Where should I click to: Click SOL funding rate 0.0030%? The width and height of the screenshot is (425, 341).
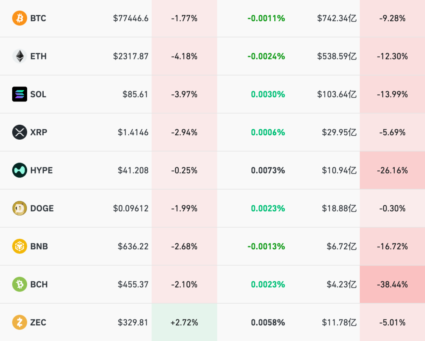point(268,94)
